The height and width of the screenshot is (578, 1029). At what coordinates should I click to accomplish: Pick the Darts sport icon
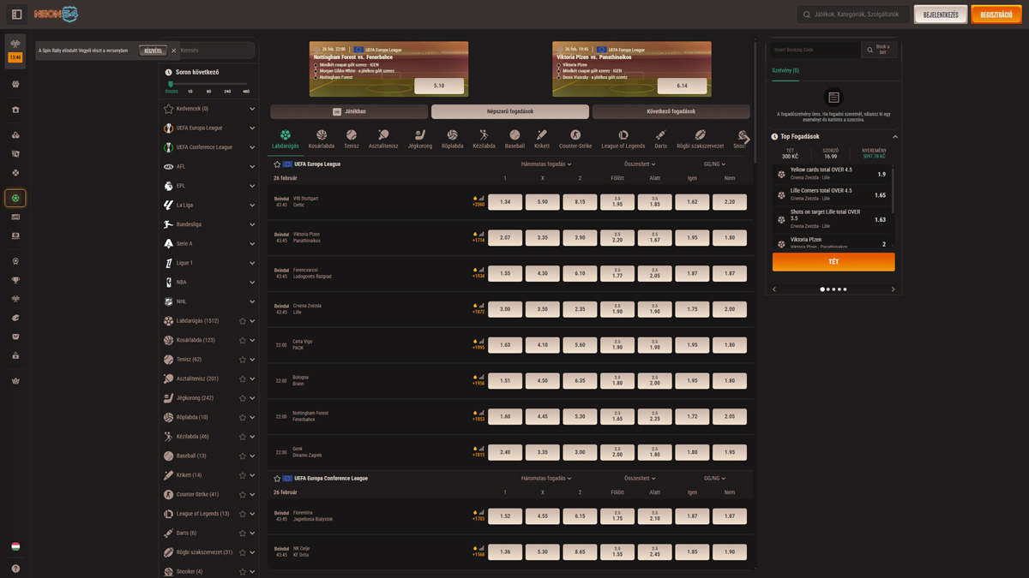(x=660, y=138)
